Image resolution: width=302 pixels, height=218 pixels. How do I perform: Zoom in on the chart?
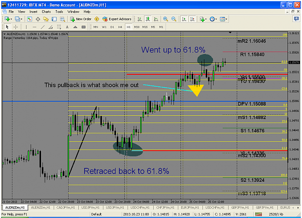click(x=165, y=19)
